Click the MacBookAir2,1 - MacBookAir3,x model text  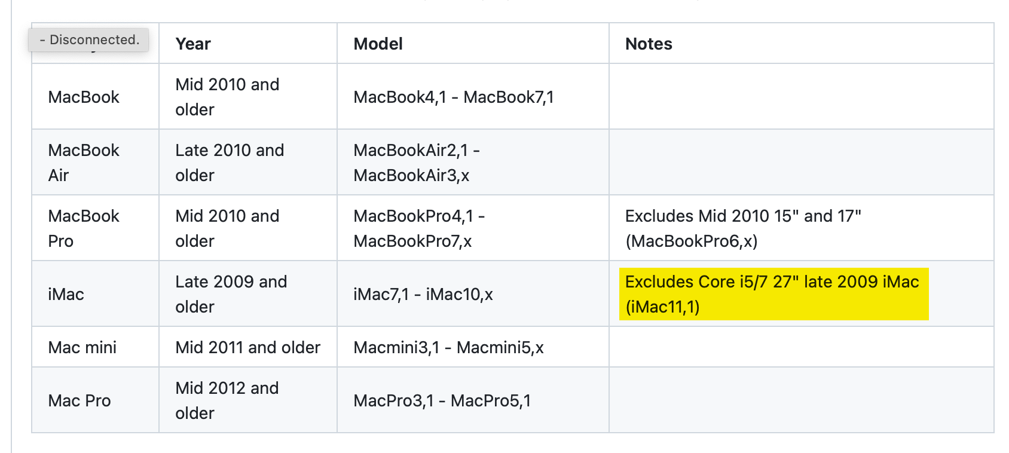417,163
